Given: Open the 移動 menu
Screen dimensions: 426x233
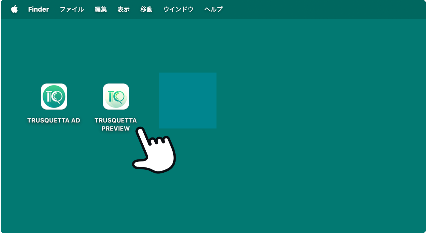Looking at the screenshot, I should point(146,9).
